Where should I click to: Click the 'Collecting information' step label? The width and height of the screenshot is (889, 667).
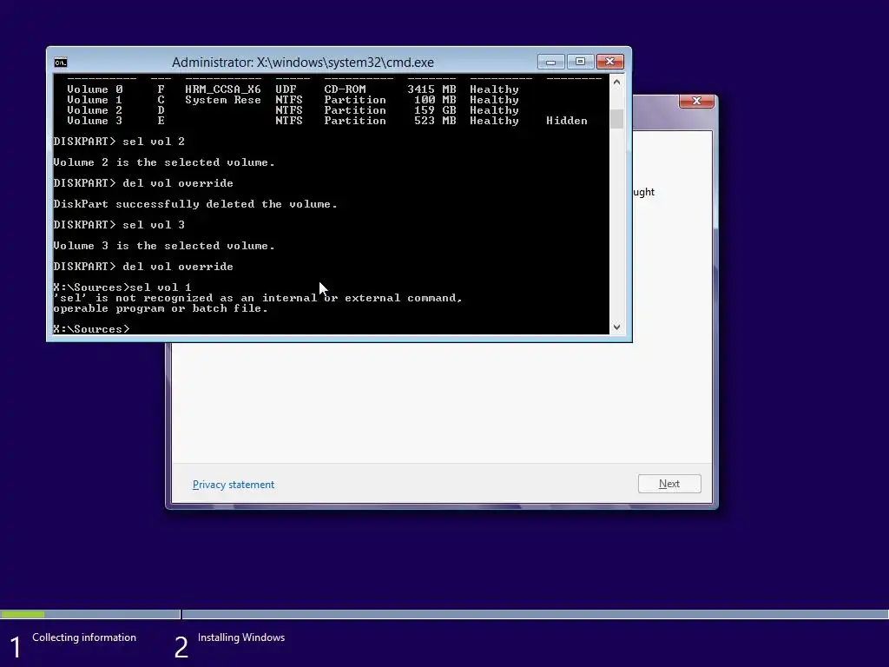point(84,637)
